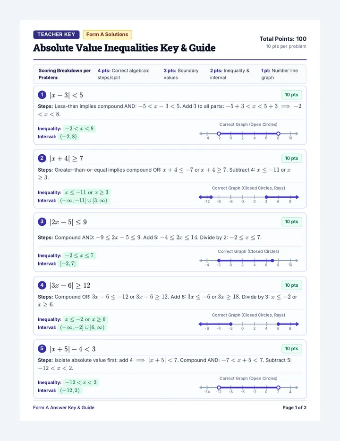Click the Page 1 of 2 indicator

coord(295,407)
